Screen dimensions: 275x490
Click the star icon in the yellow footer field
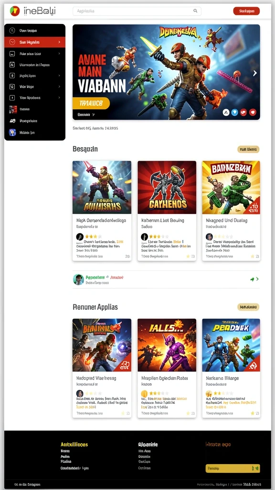pyautogui.click(x=256, y=468)
